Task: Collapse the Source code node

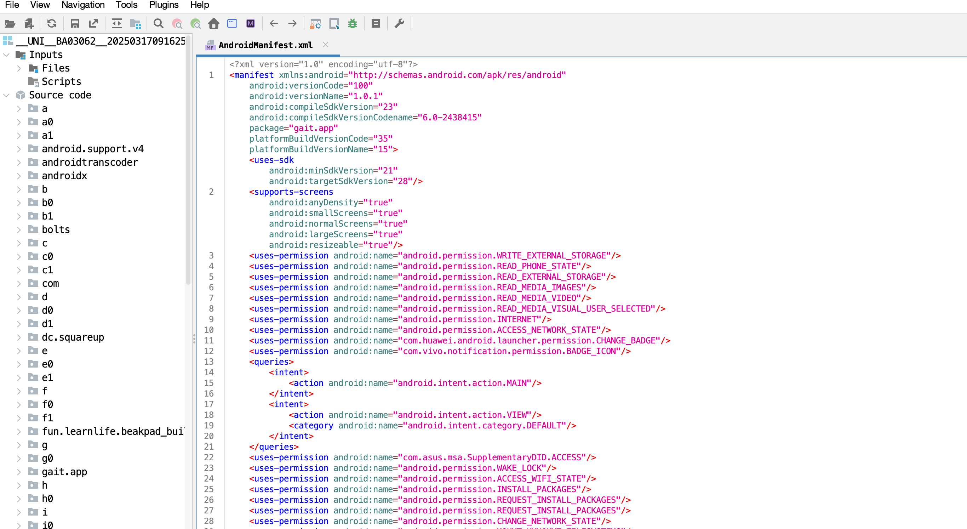Action: point(6,95)
